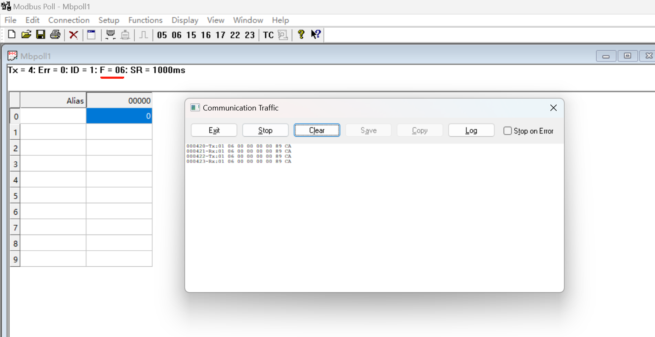Click the 00000 column header
This screenshot has height=337, width=655.
click(119, 100)
